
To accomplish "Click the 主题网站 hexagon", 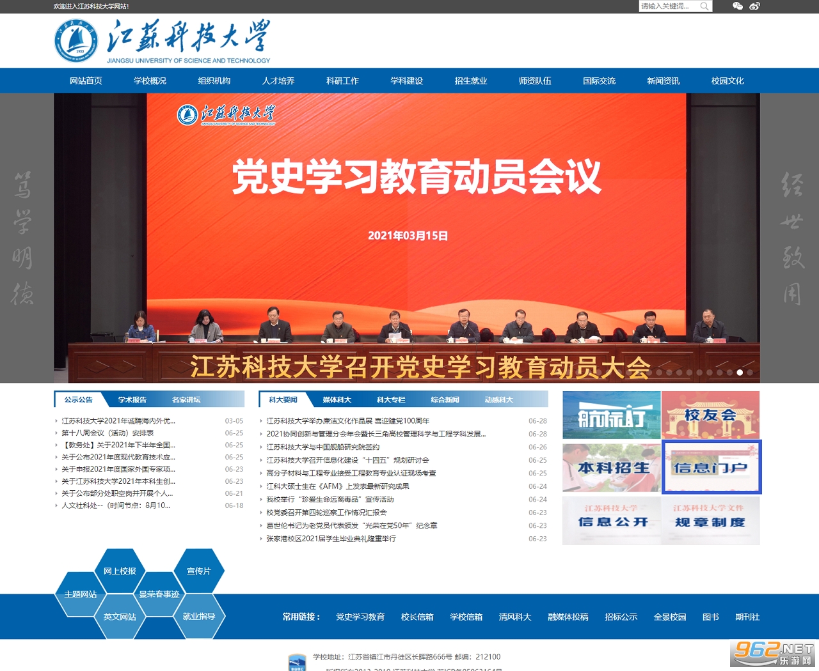I will coord(81,594).
